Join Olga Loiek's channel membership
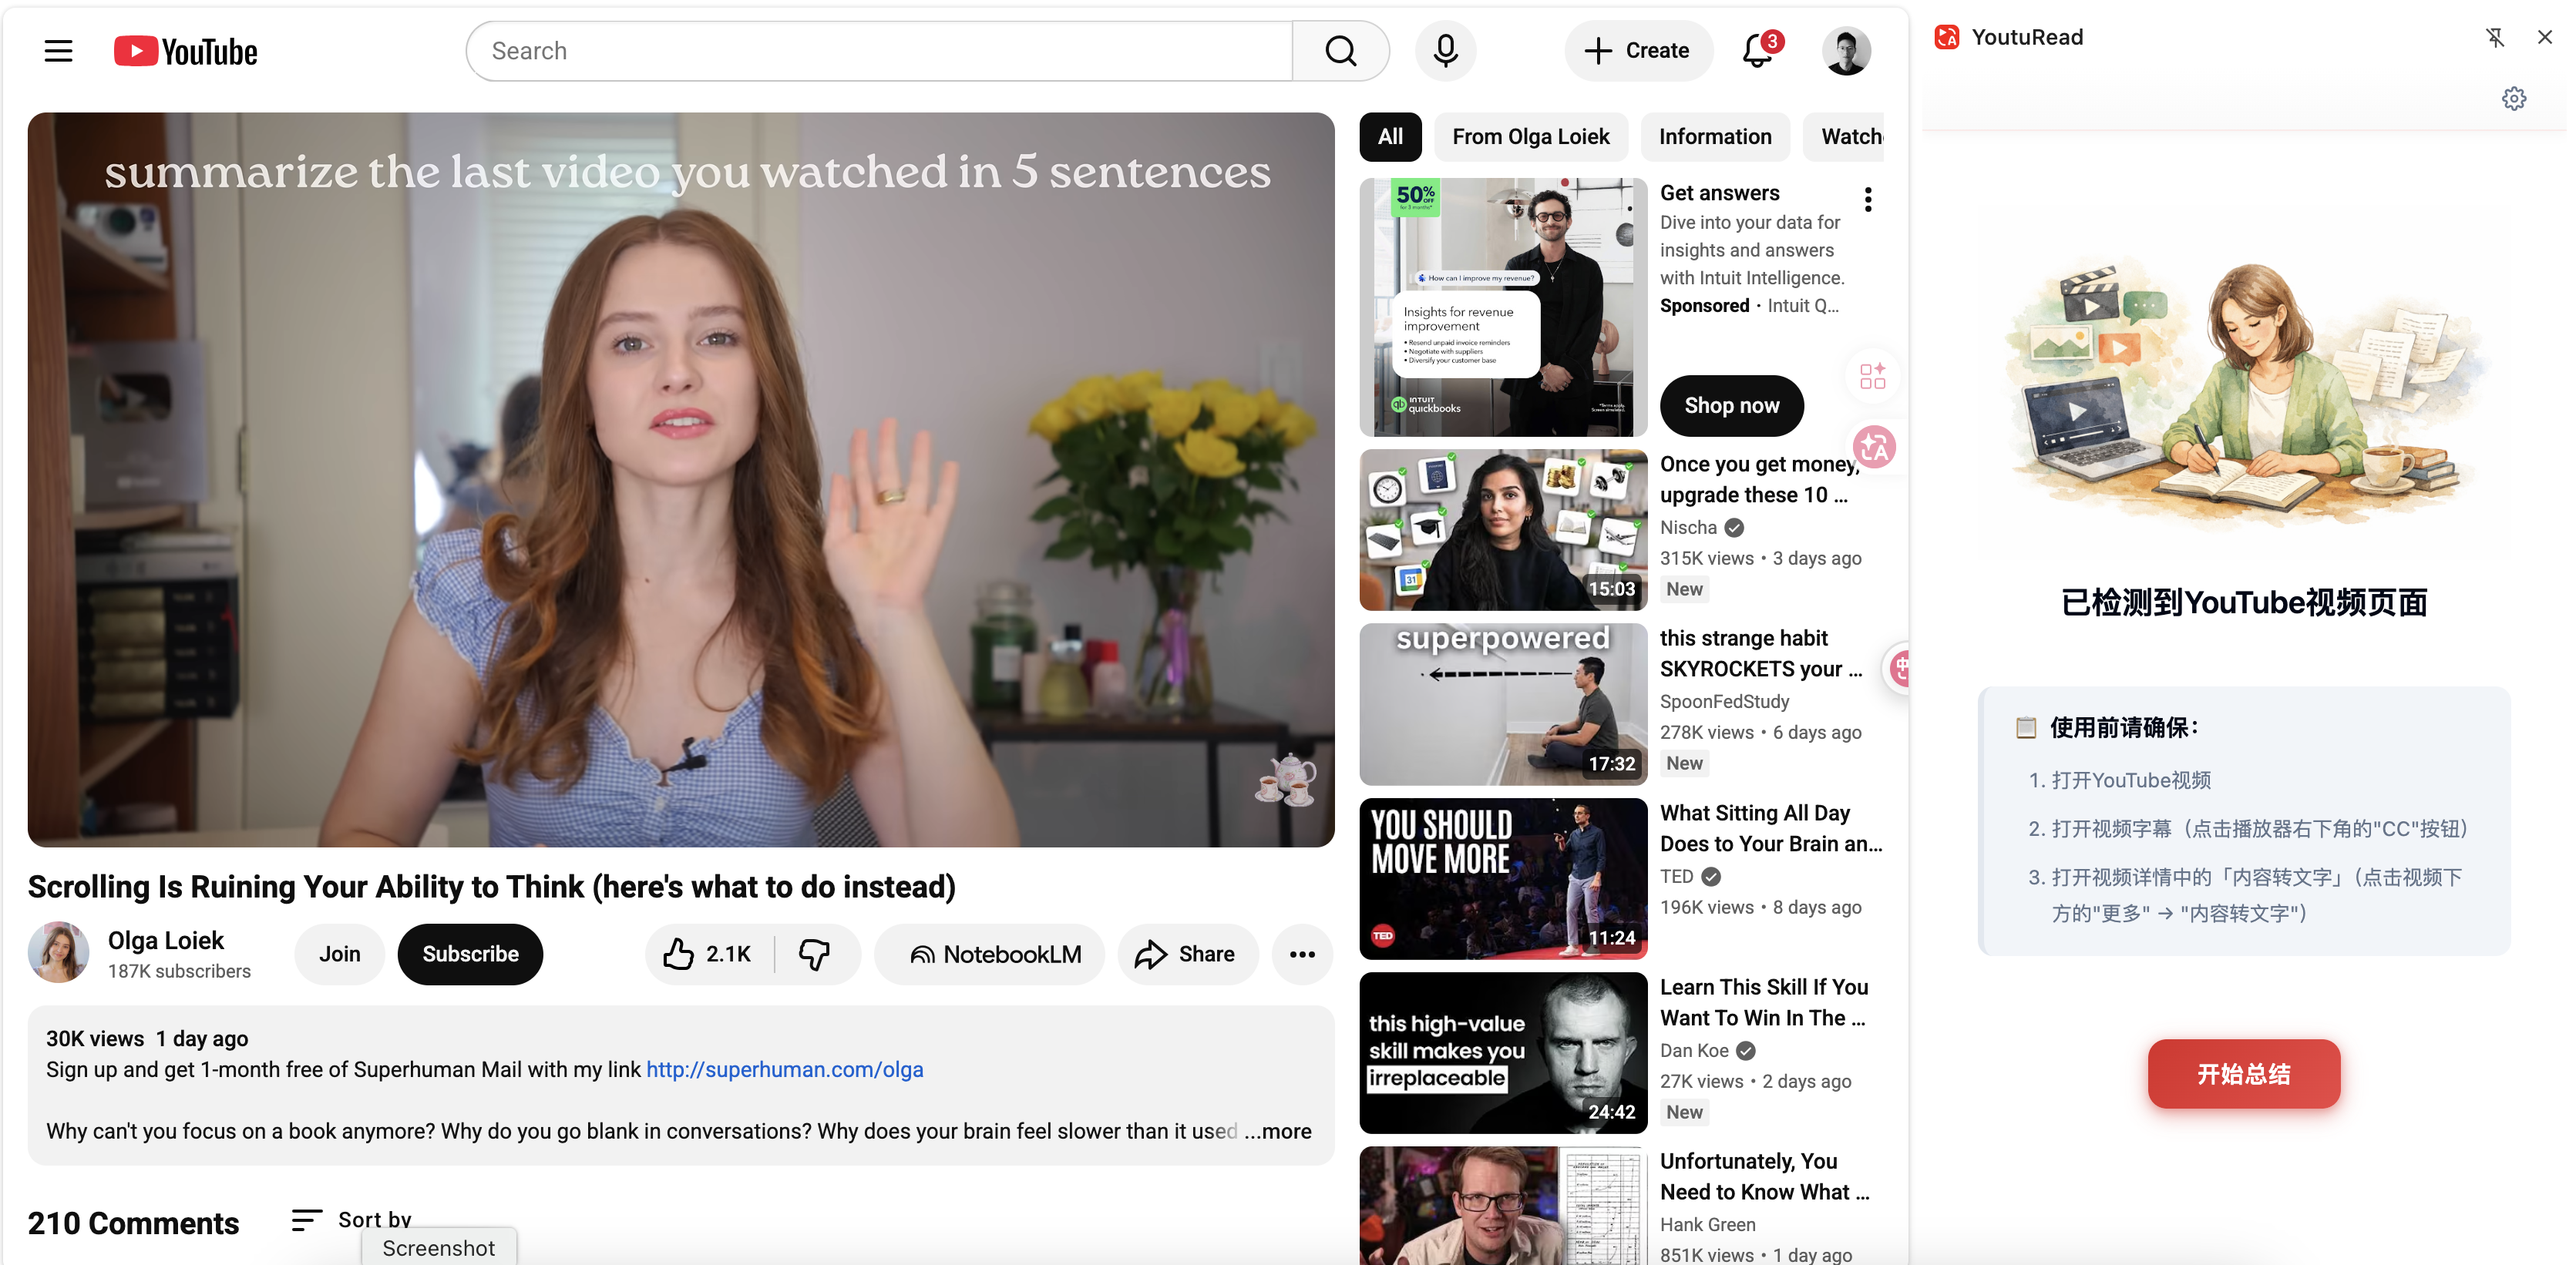Image resolution: width=2576 pixels, height=1265 pixels. (x=340, y=955)
